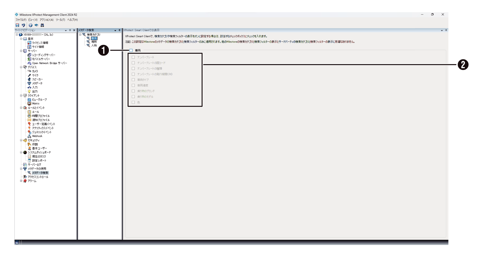488x257 pixels.
Task: Click the Save floppy disk toolbar icon
Action: 17,25
